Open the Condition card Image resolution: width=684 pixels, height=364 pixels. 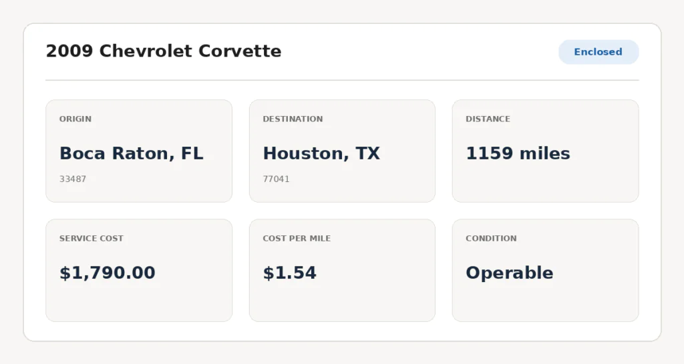coord(545,271)
